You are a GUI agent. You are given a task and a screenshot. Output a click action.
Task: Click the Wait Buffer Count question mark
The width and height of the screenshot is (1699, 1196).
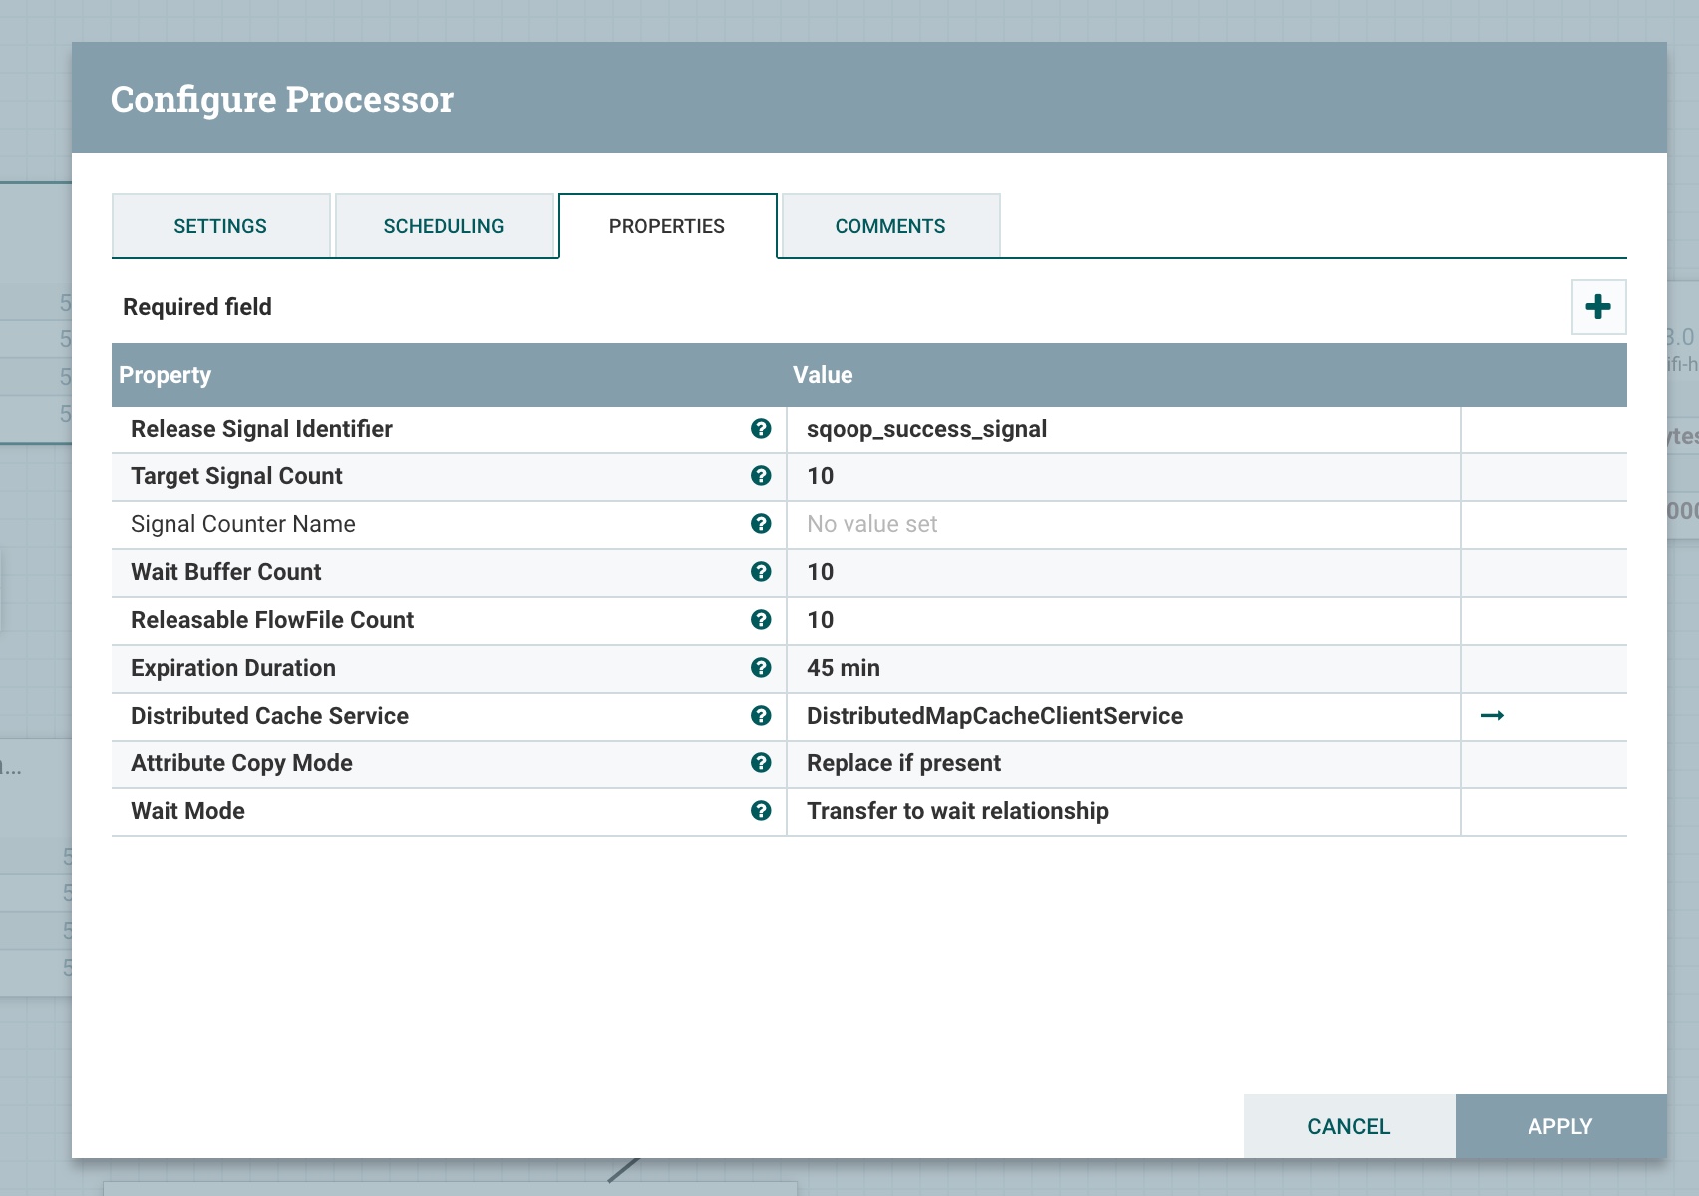(x=762, y=572)
